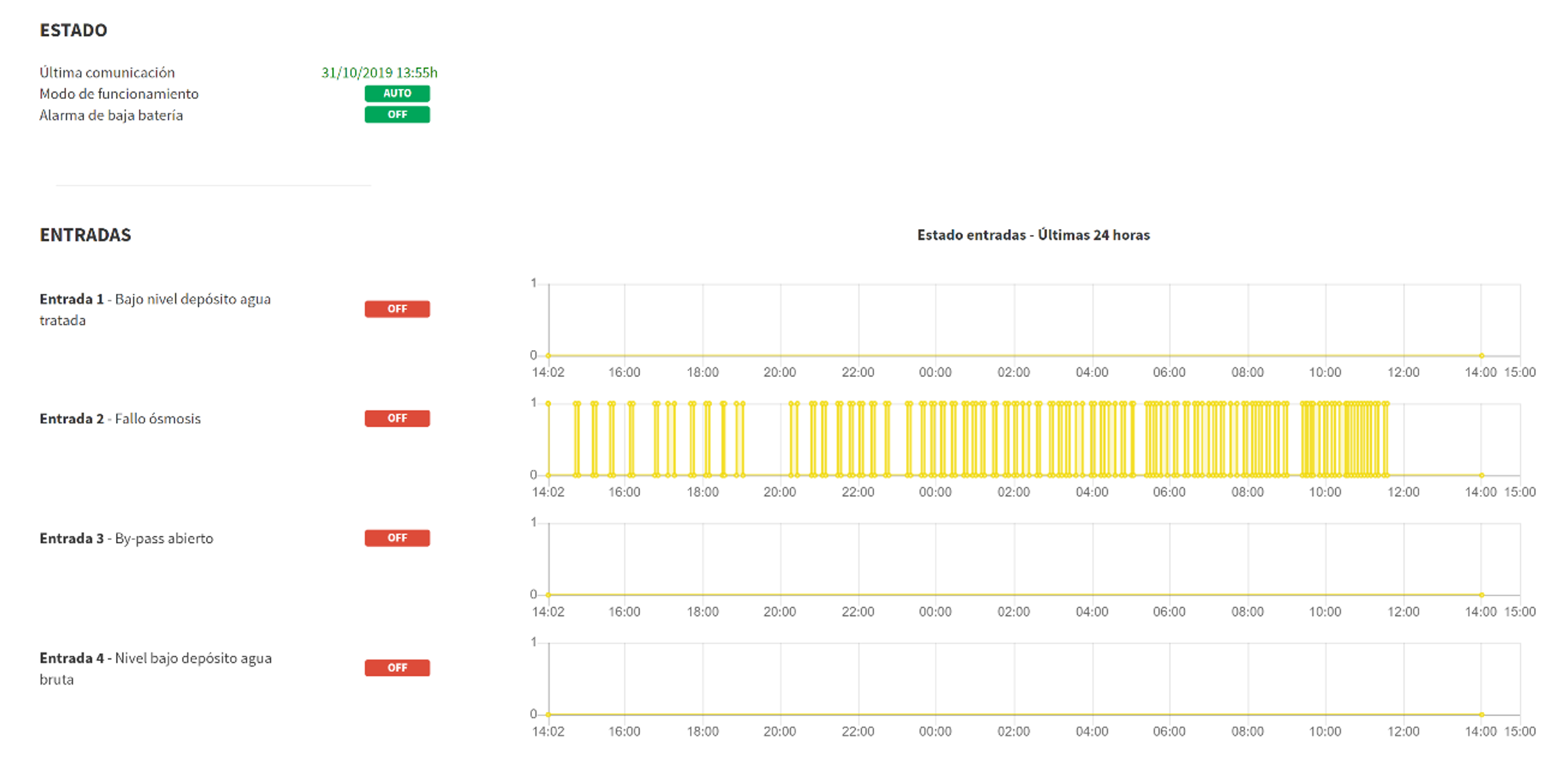Click the ESTADO section heading
Screen dimensions: 1554x763
point(73,30)
